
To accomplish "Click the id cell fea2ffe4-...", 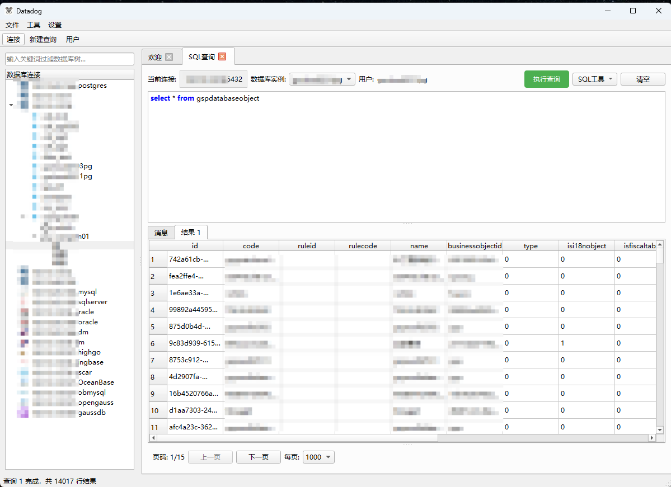I will pyautogui.click(x=195, y=276).
